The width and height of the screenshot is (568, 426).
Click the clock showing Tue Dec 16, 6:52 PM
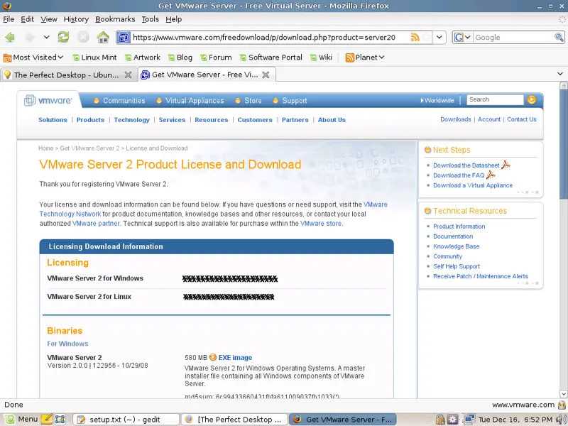click(x=515, y=420)
